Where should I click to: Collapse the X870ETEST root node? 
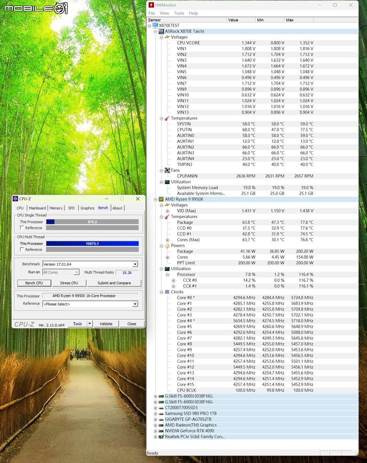coord(150,26)
